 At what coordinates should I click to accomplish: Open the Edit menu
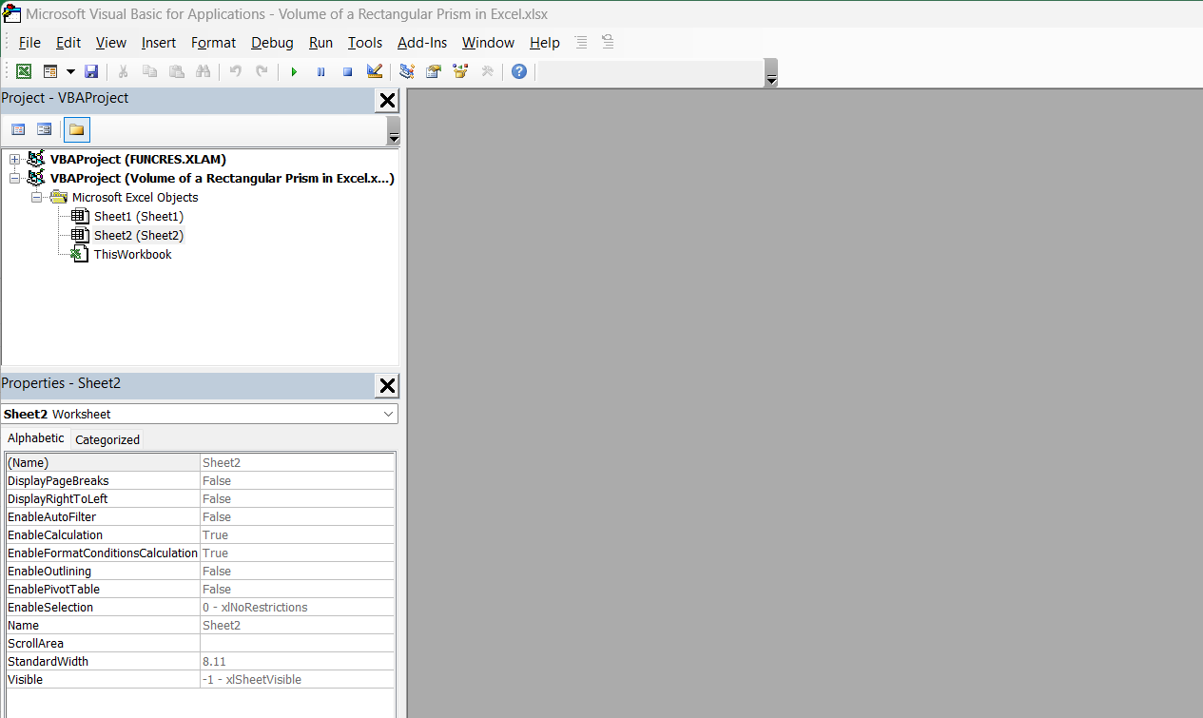[x=68, y=43]
